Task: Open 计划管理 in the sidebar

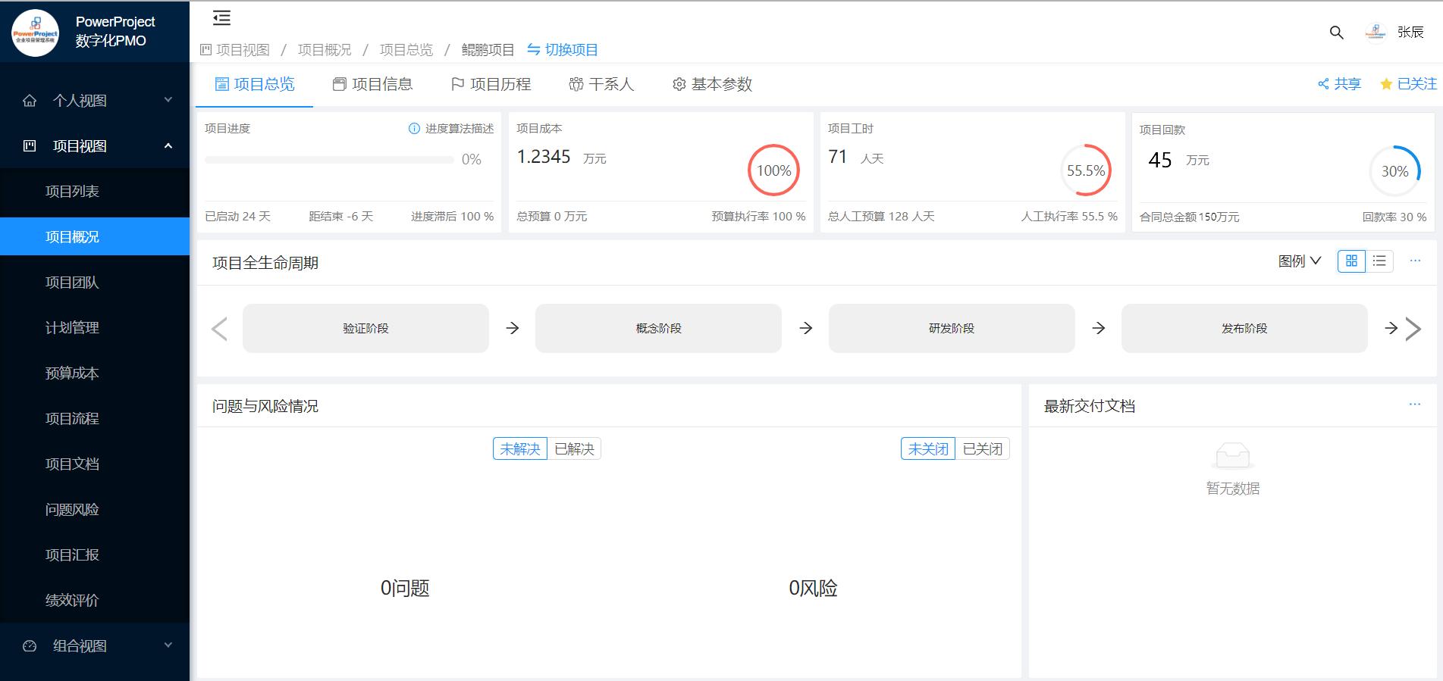Action: tap(73, 328)
